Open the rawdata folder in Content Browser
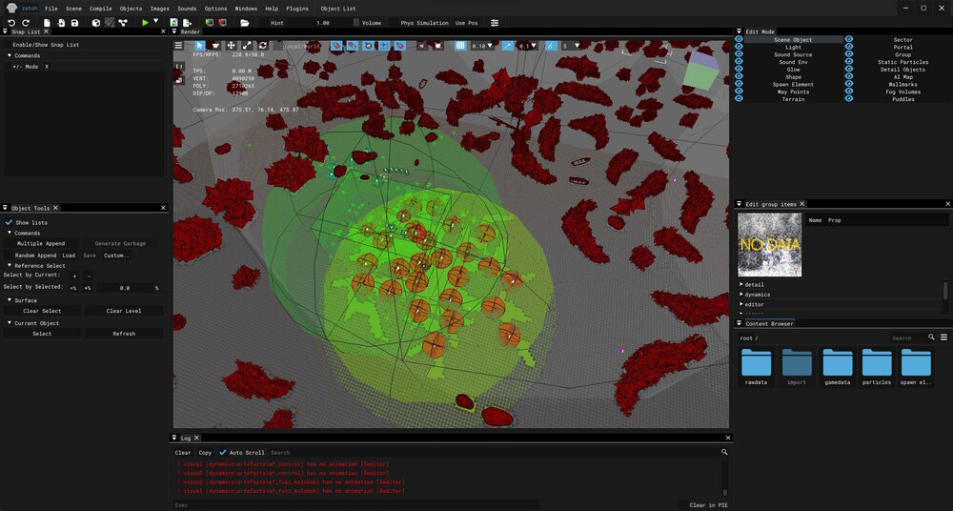Screen dimensions: 953x511 (756, 367)
